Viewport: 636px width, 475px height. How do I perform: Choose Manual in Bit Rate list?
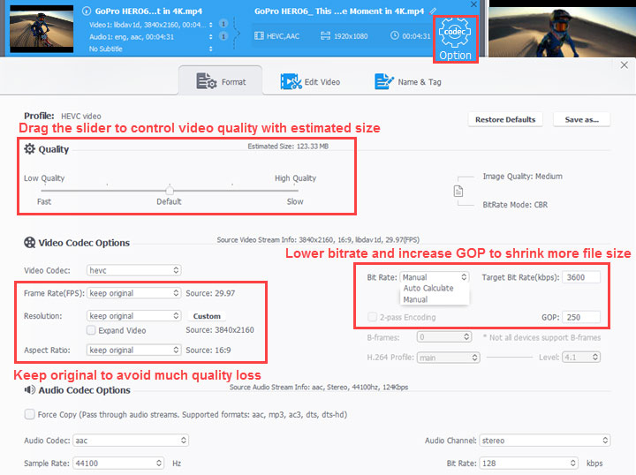click(415, 299)
